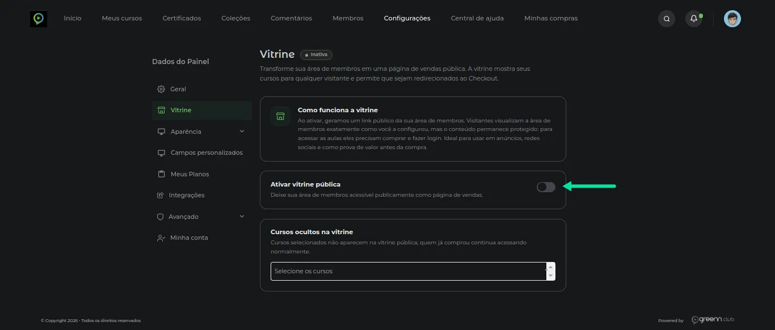
Task: Open Minhas compras in navigation
Action: (551, 18)
